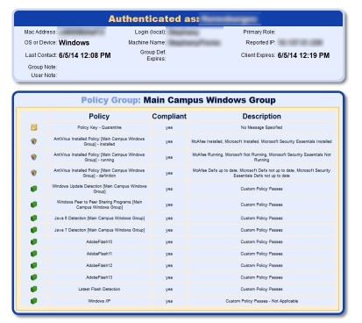Click the 'Main Campus Windows Group' title
362x323 pixels.
click(209, 100)
